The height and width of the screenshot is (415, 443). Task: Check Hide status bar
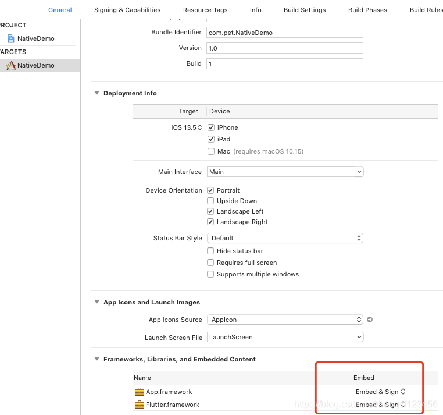(x=210, y=251)
